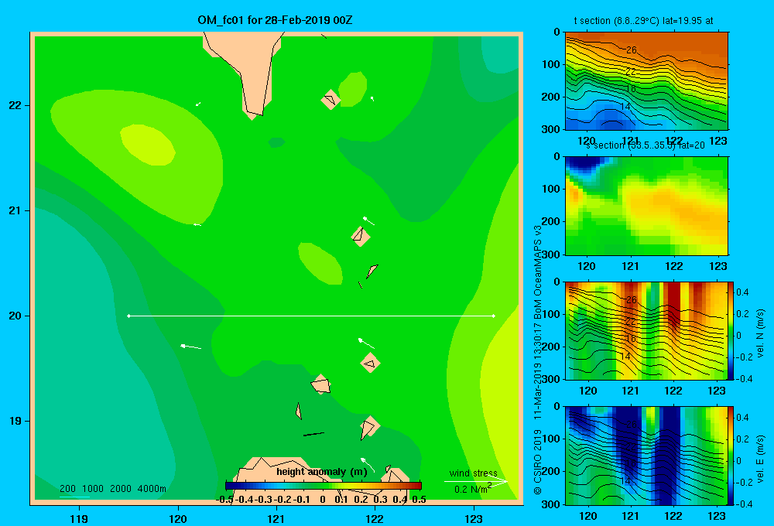
Task: Click the east endpoint of the white section line
Action: tap(494, 316)
